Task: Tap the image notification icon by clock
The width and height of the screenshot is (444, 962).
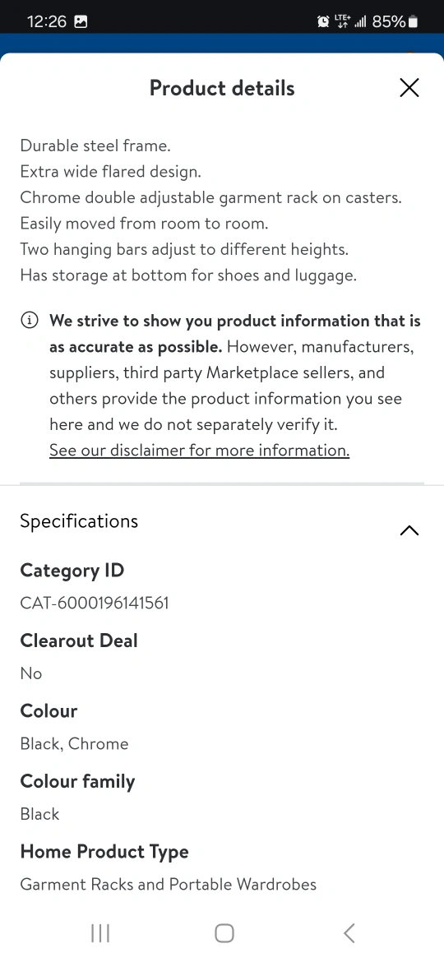Action: [x=81, y=22]
